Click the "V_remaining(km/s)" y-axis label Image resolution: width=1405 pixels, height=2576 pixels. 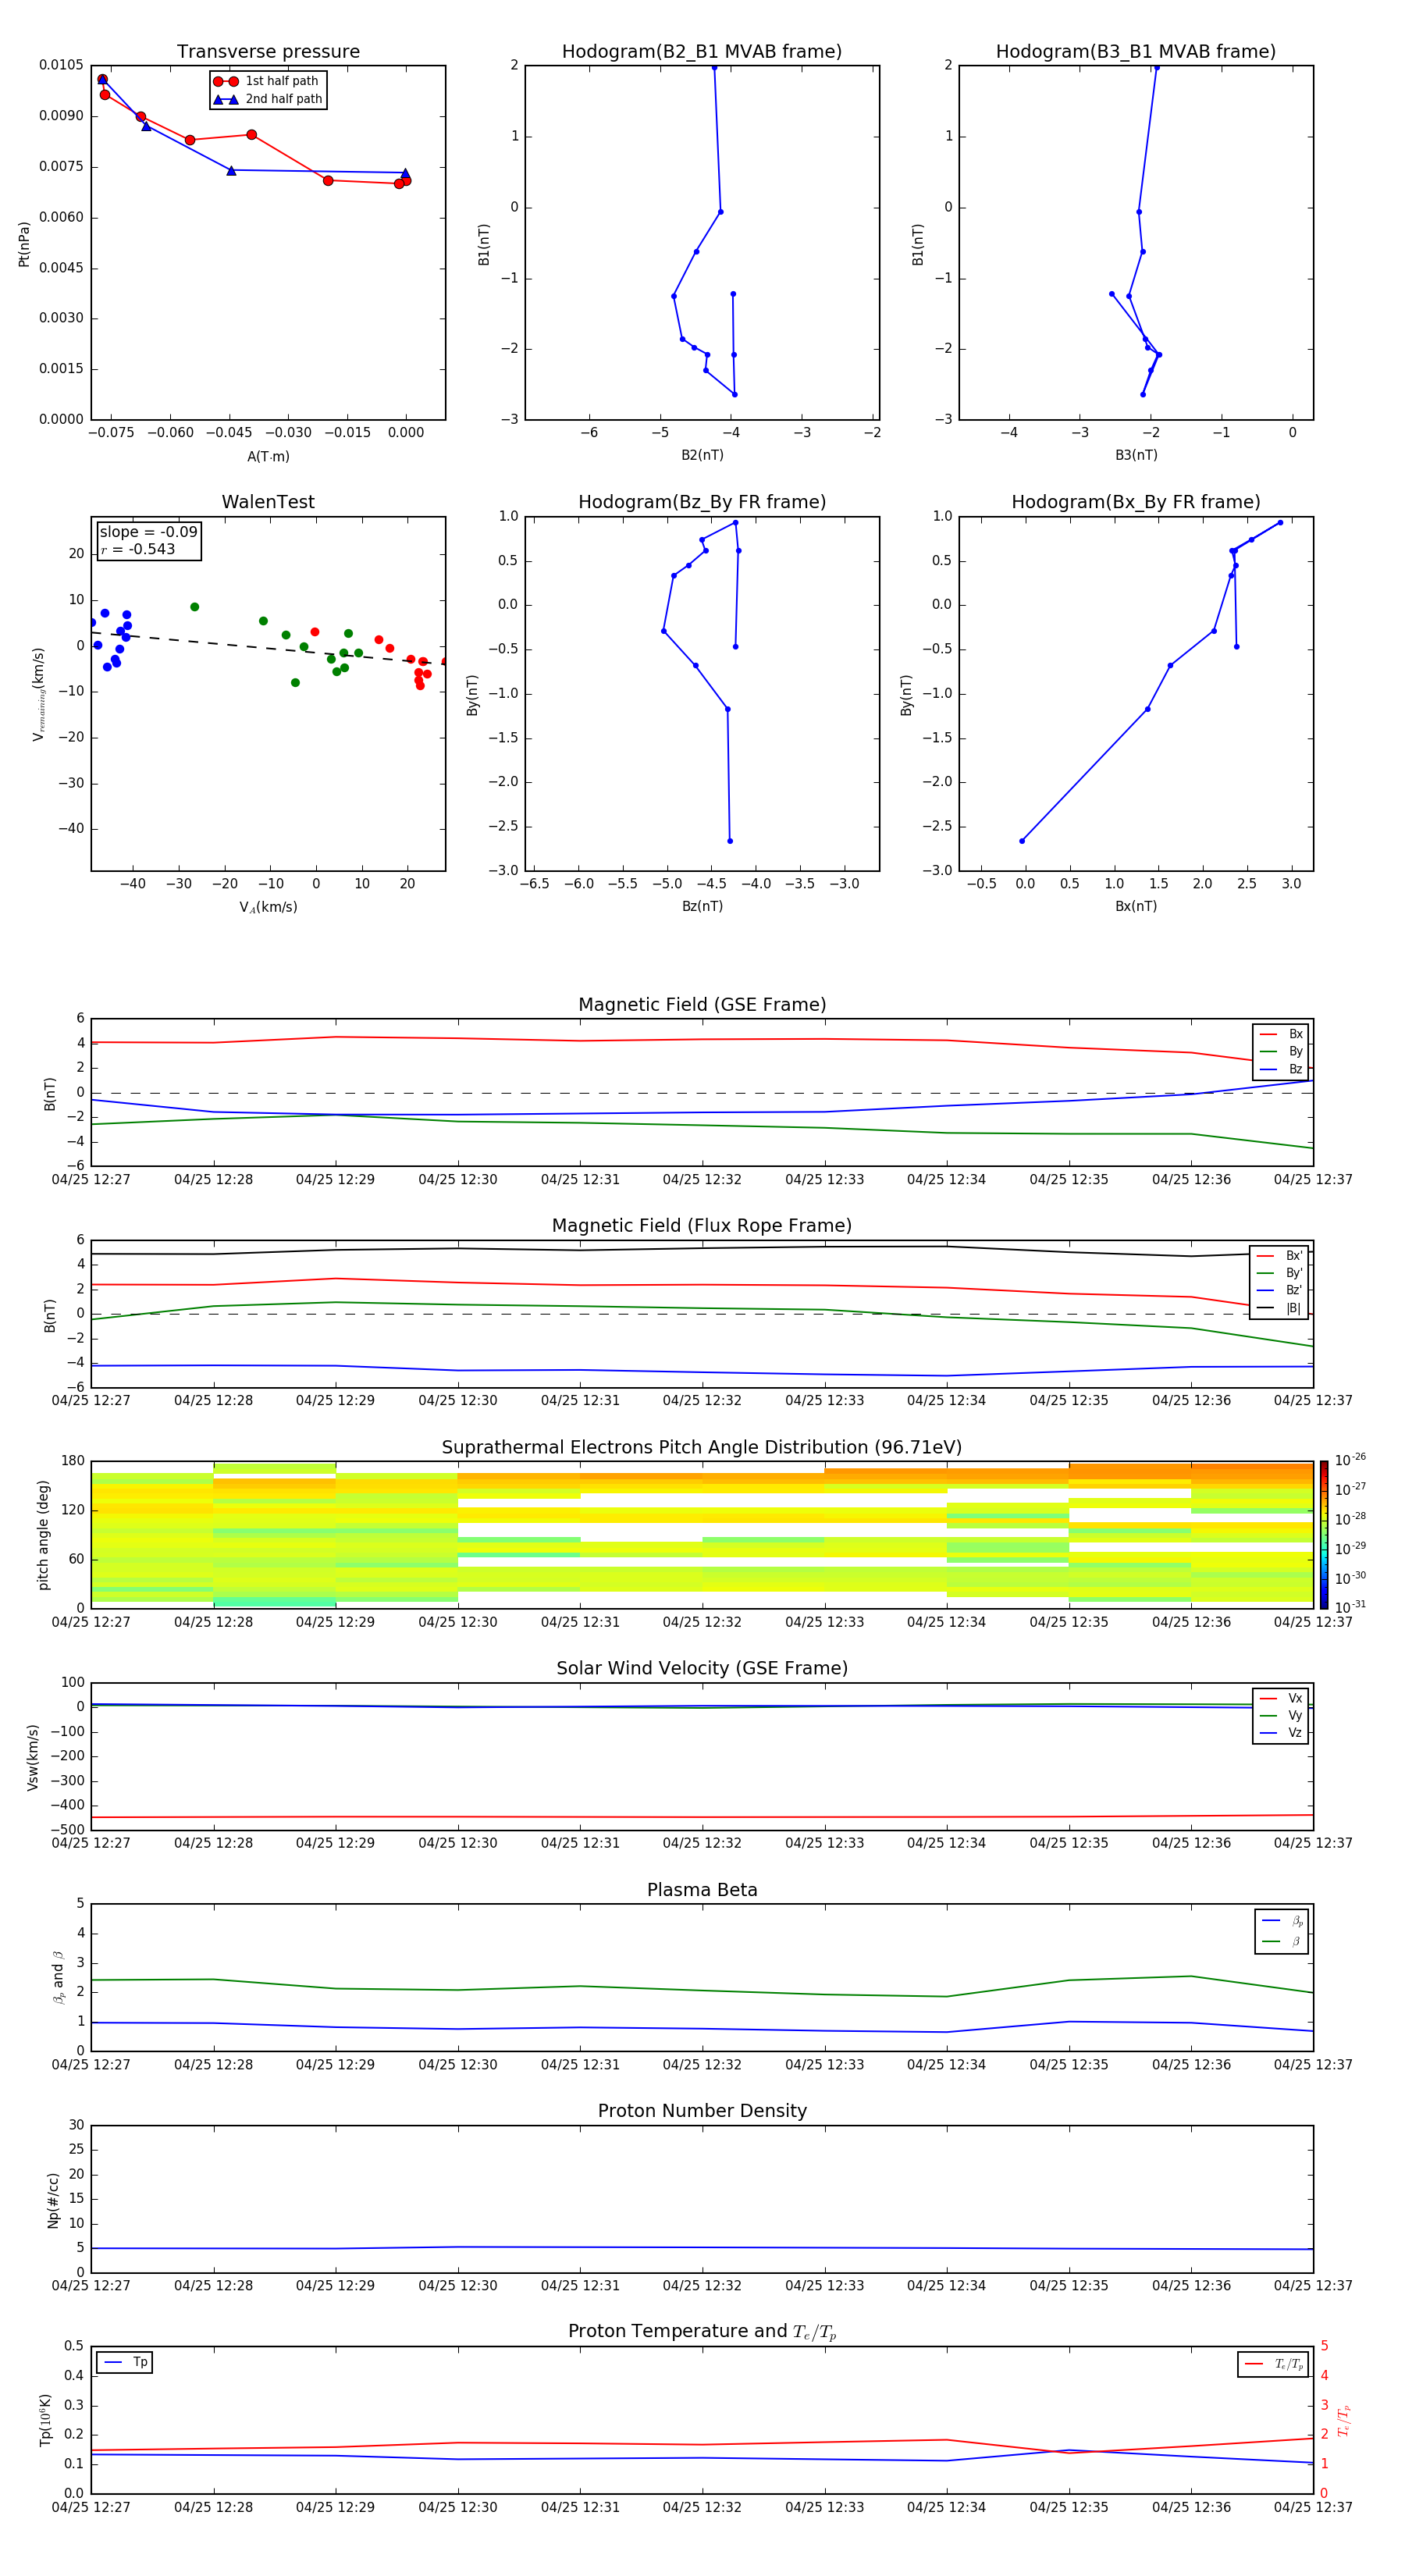(38, 694)
